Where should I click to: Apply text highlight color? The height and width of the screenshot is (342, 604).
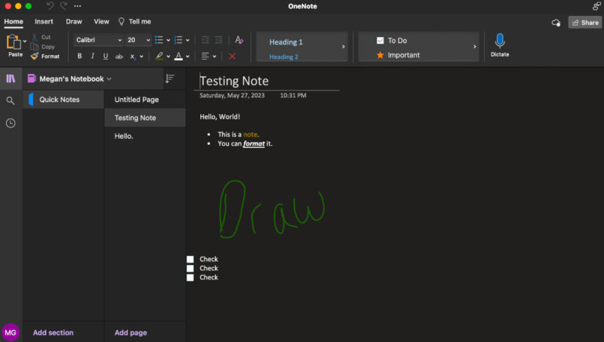click(x=159, y=56)
